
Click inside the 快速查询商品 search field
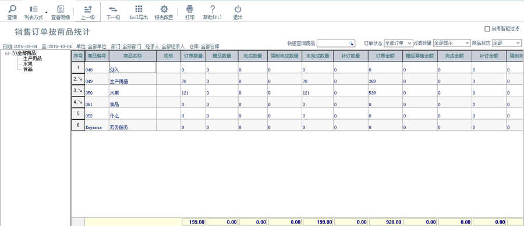coord(335,44)
